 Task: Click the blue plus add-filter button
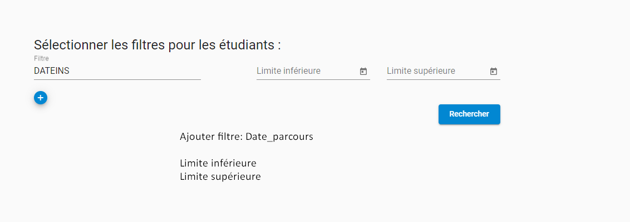click(x=41, y=98)
